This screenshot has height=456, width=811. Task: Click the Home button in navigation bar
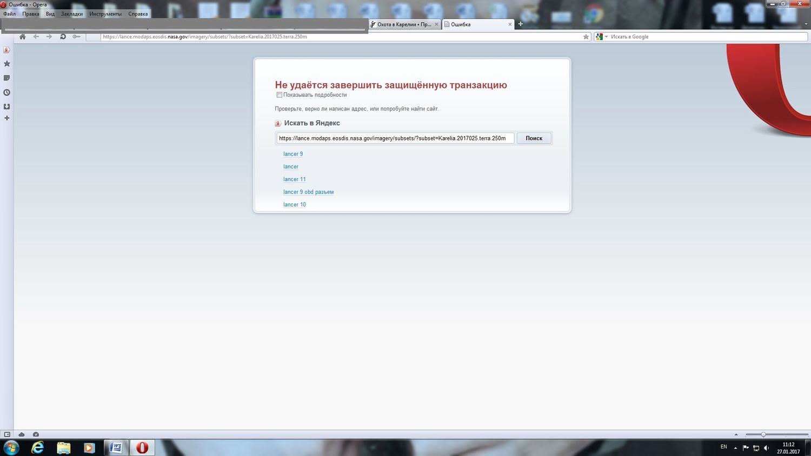[23, 37]
